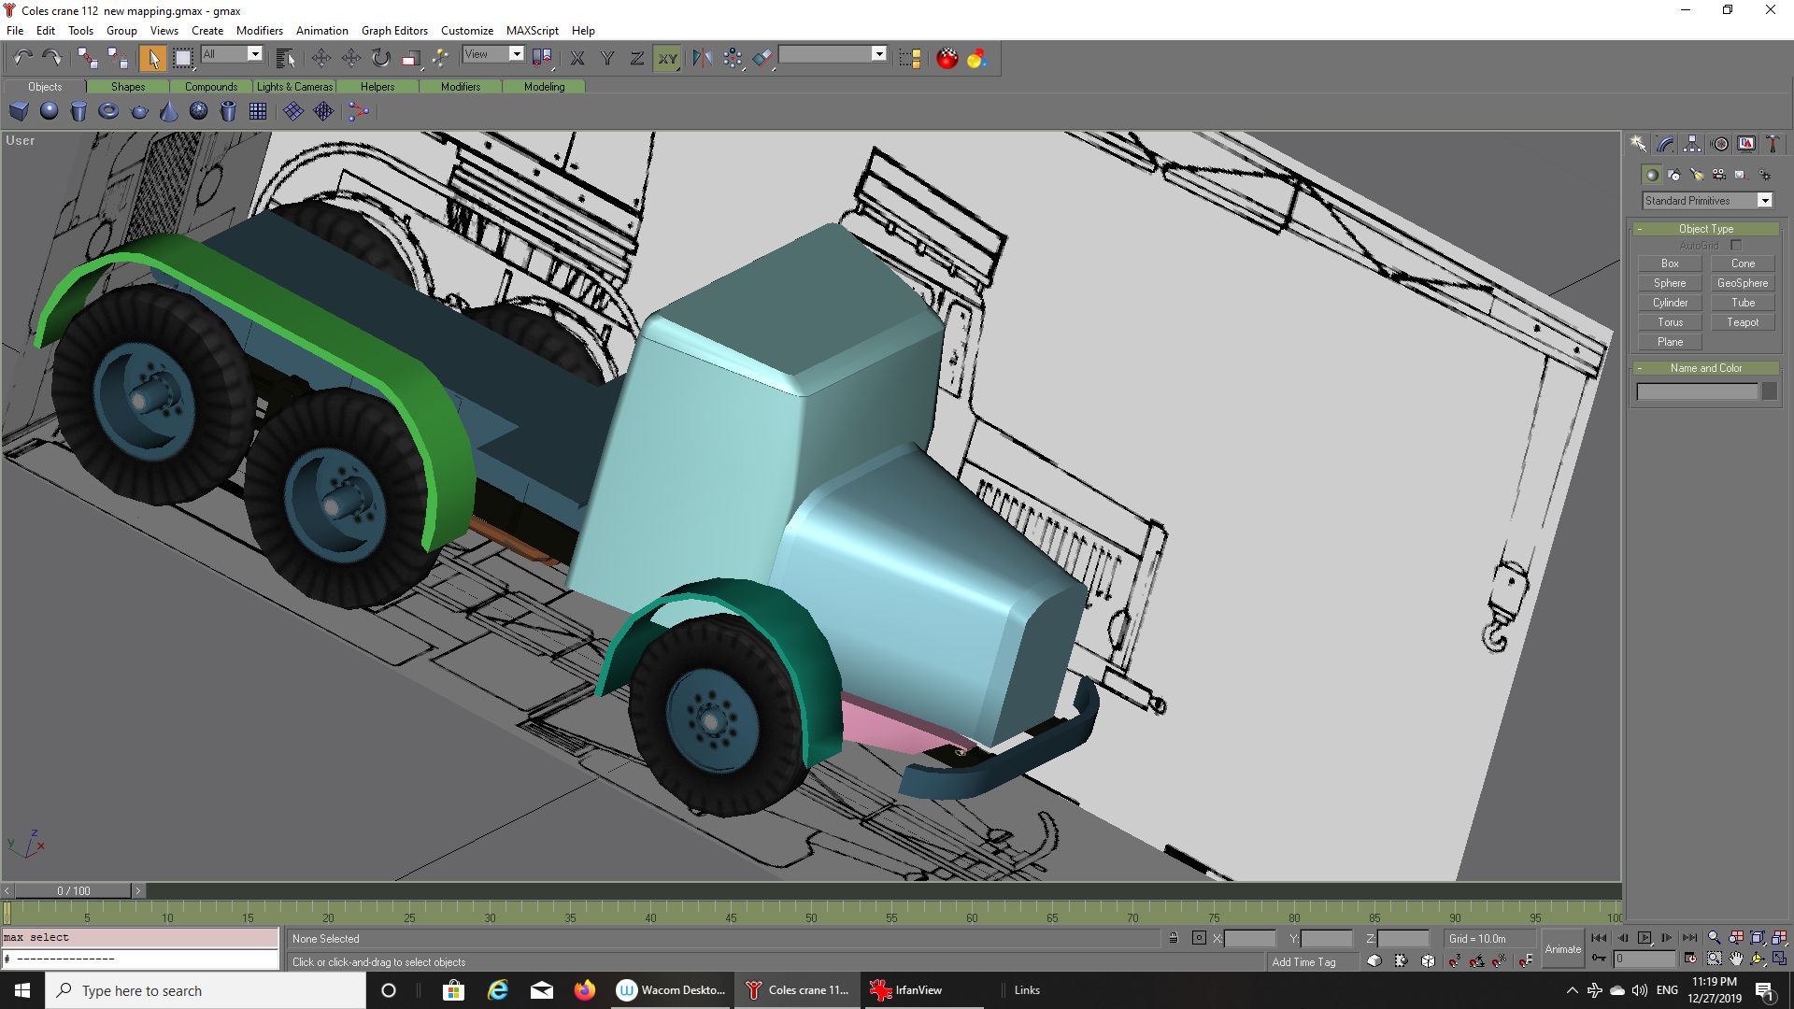The height and width of the screenshot is (1009, 1794).
Task: Switch to the Lights & Cameras tab
Action: (294, 87)
